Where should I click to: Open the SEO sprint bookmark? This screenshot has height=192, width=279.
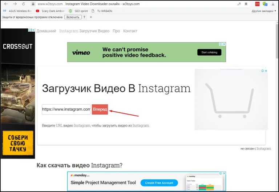click(x=78, y=11)
